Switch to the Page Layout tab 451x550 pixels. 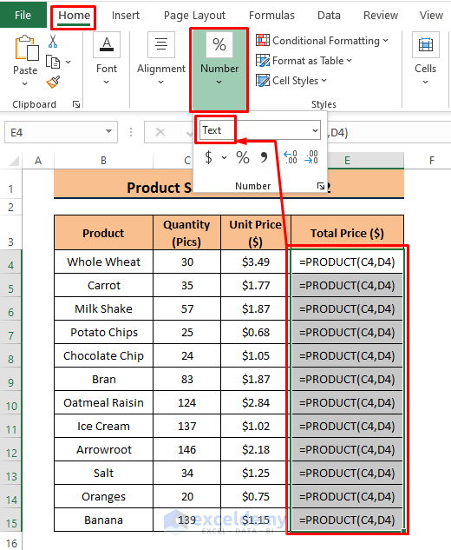click(194, 15)
